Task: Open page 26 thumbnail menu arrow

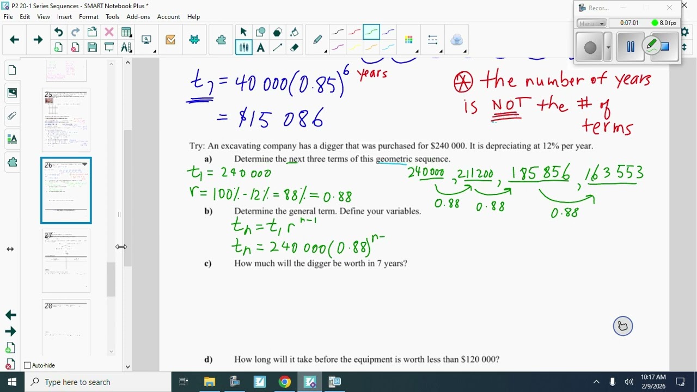Action: pyautogui.click(x=84, y=164)
